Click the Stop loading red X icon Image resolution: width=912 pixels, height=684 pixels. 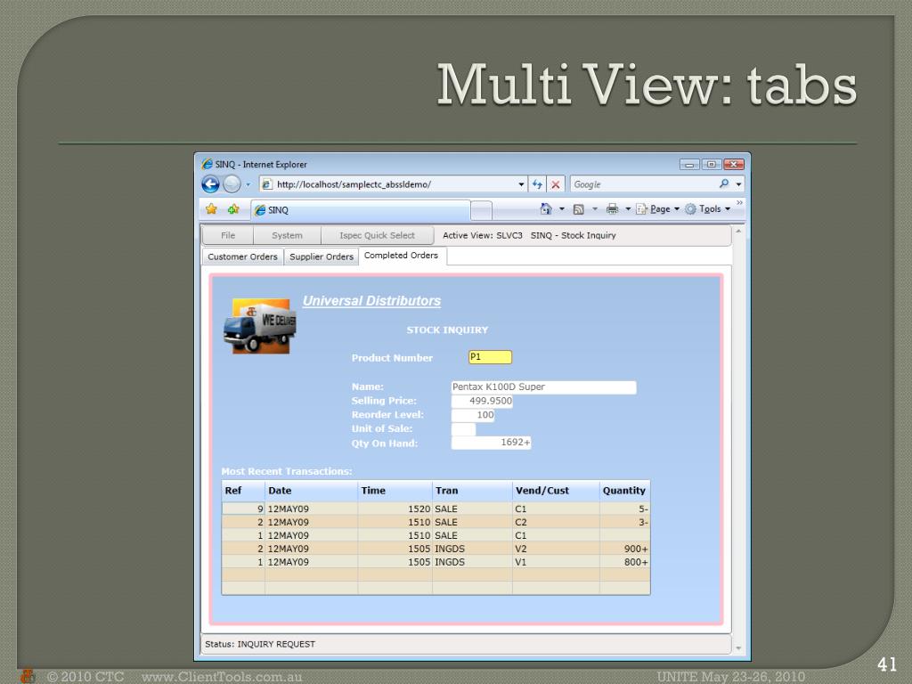coord(556,184)
